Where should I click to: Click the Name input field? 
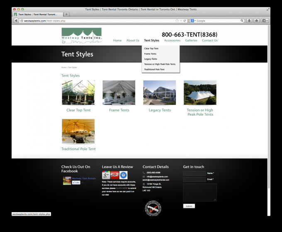(194, 173)
